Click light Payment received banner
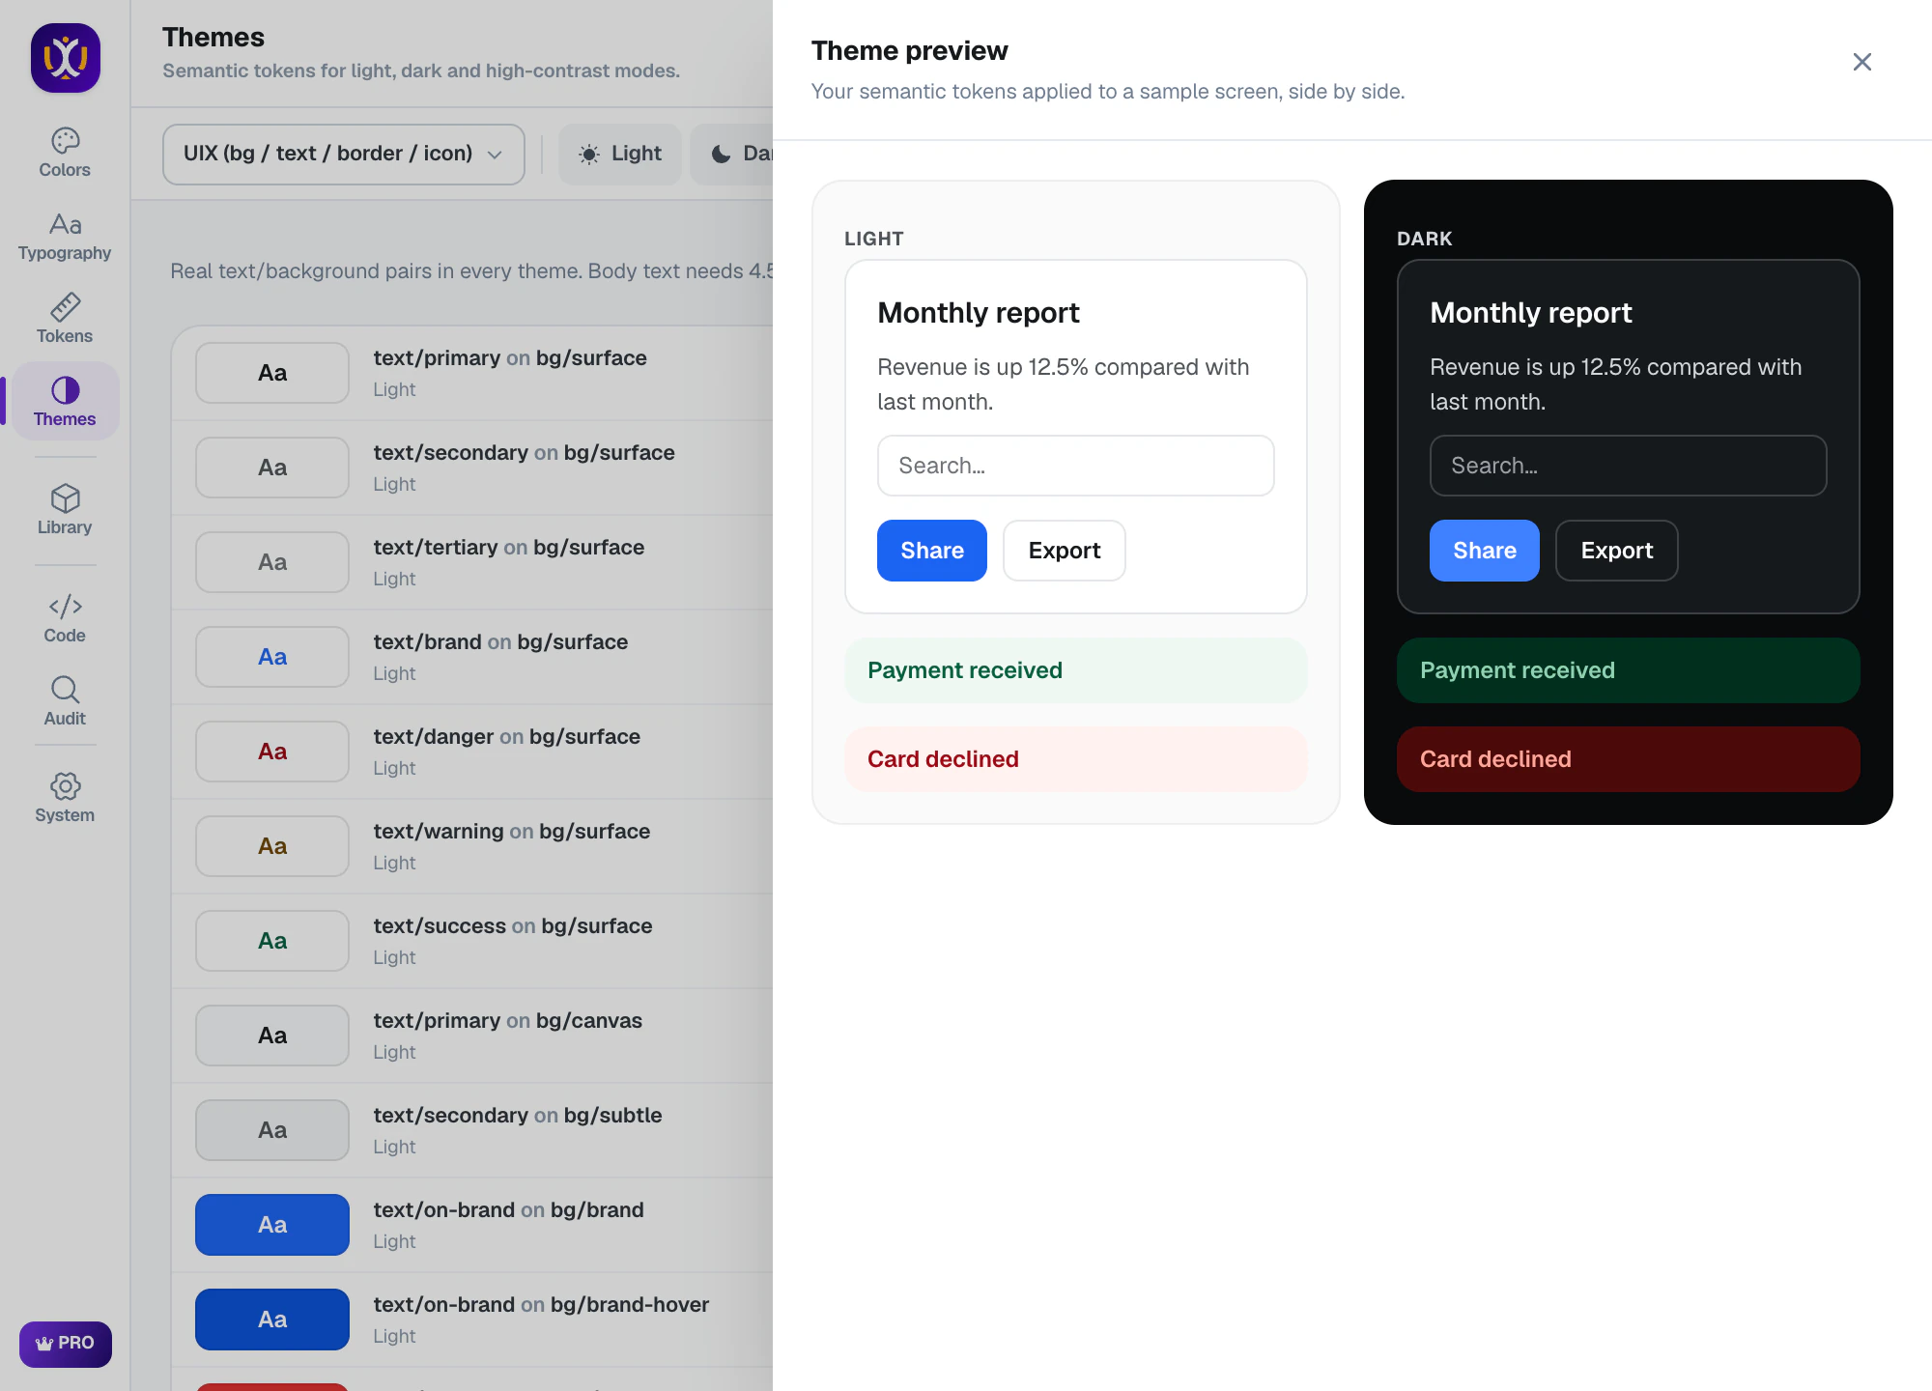The height and width of the screenshot is (1391, 1932). [1076, 670]
